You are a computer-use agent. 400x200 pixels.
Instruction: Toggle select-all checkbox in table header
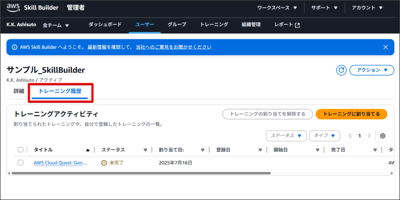tap(20, 150)
